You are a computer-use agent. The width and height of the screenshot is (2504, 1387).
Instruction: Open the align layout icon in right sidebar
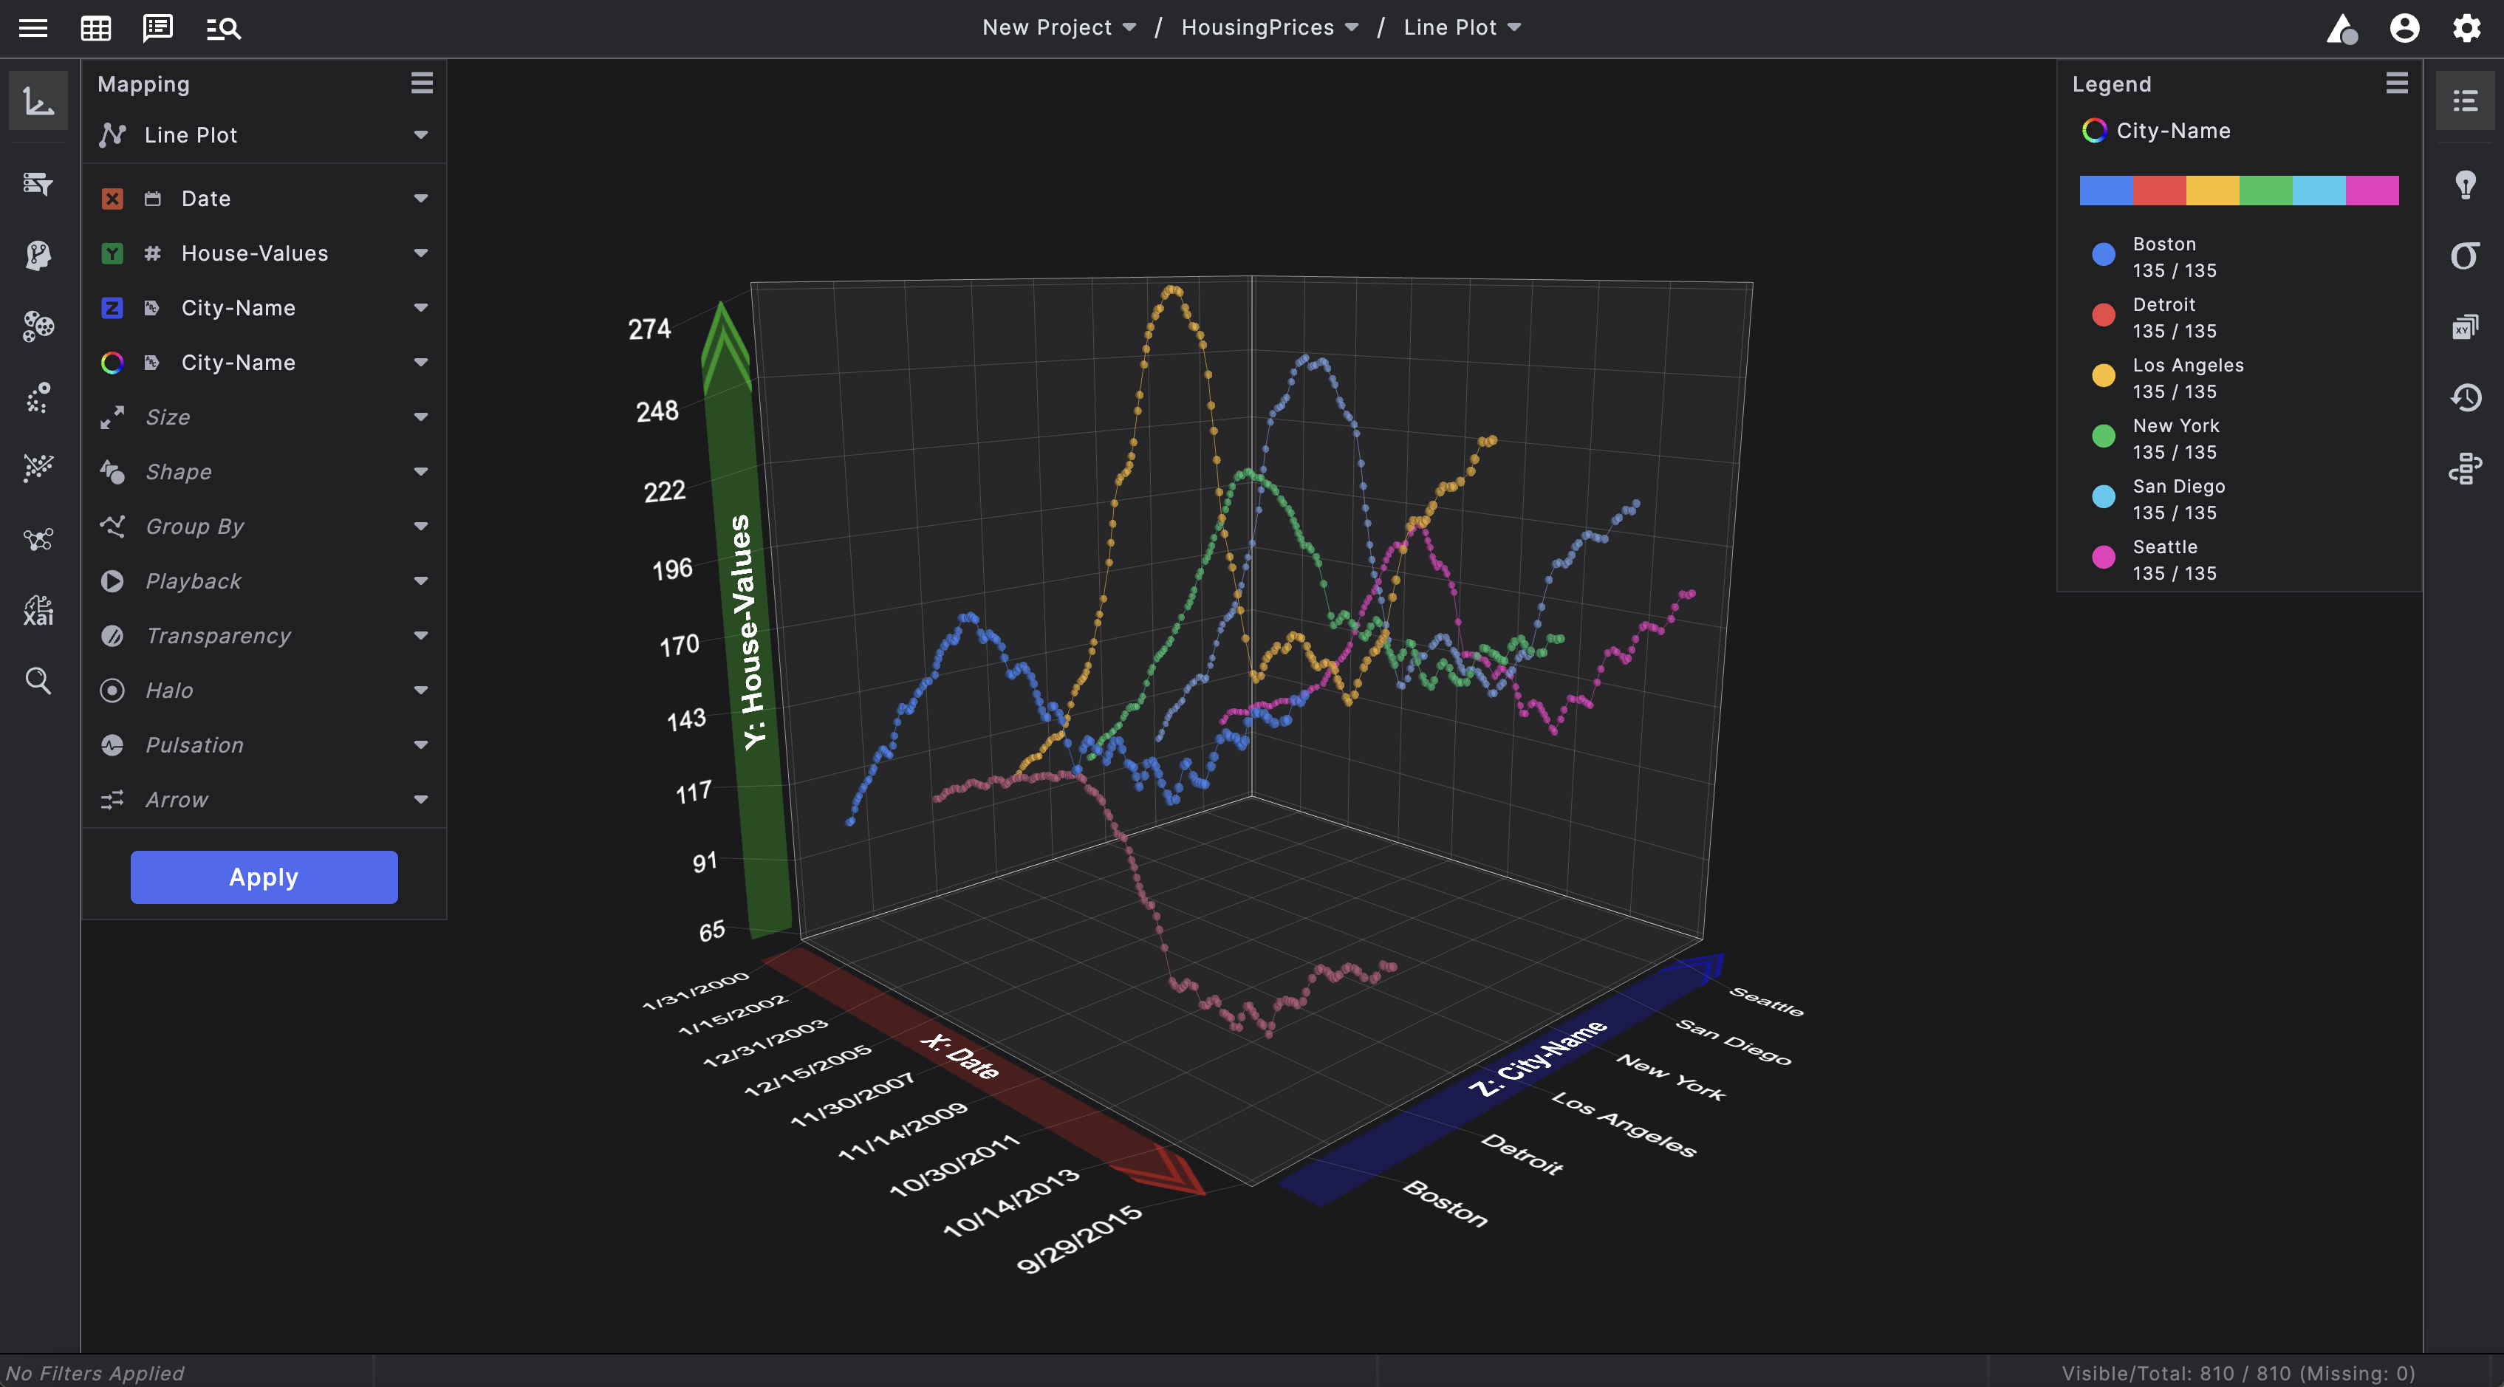tap(2465, 468)
